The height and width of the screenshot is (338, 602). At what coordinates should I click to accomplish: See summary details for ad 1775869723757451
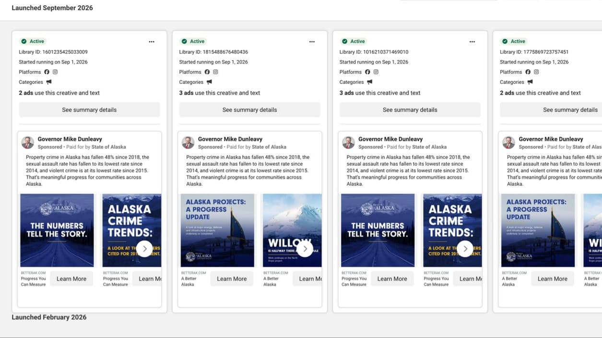coord(551,110)
